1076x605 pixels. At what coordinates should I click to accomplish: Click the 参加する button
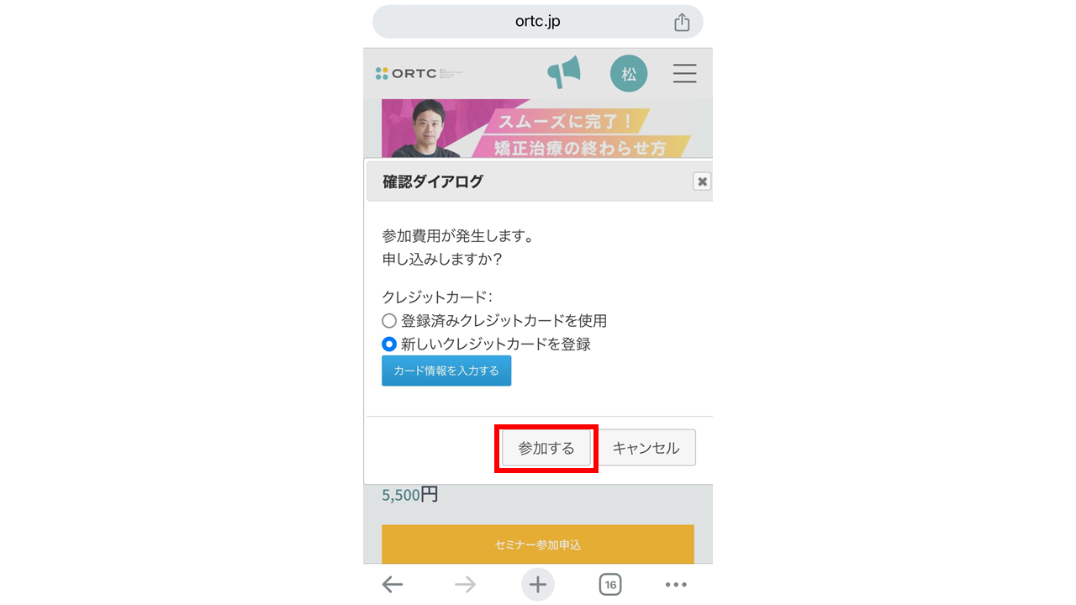click(x=546, y=448)
